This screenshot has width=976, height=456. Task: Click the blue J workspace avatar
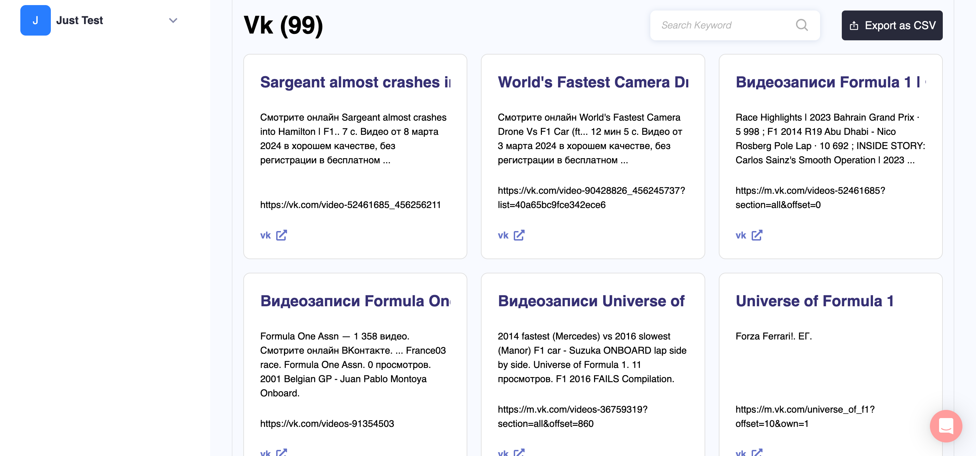tap(35, 20)
